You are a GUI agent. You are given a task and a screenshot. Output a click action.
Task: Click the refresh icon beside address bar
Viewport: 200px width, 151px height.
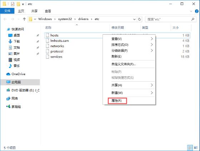pos(140,19)
